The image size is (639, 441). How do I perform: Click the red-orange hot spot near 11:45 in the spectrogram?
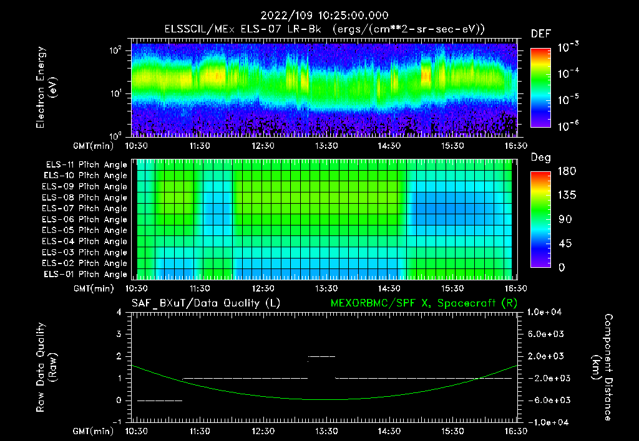coord(217,75)
